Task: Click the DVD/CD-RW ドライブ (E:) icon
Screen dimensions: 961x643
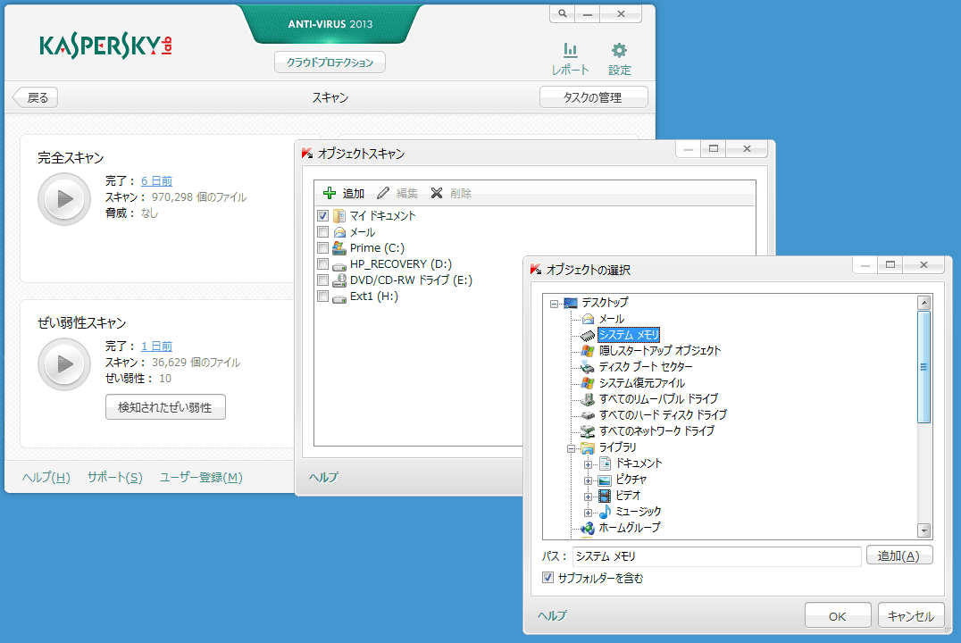Action: pyautogui.click(x=338, y=280)
